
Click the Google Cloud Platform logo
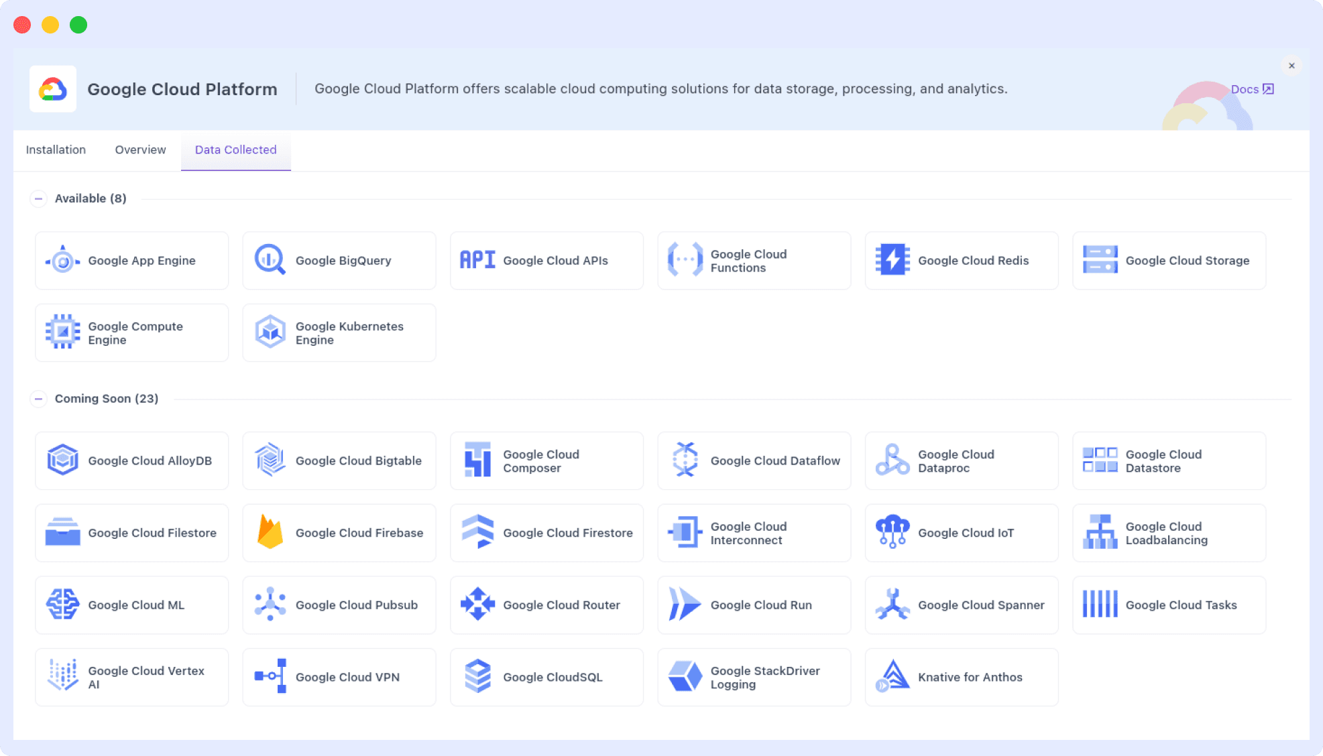pyautogui.click(x=52, y=88)
